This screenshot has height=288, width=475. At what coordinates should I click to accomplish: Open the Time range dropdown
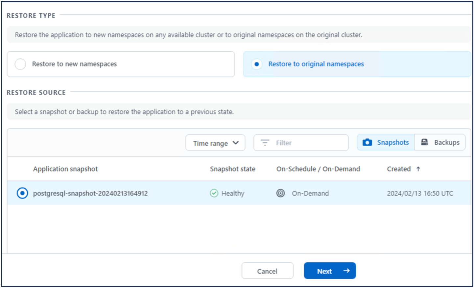(x=210, y=143)
